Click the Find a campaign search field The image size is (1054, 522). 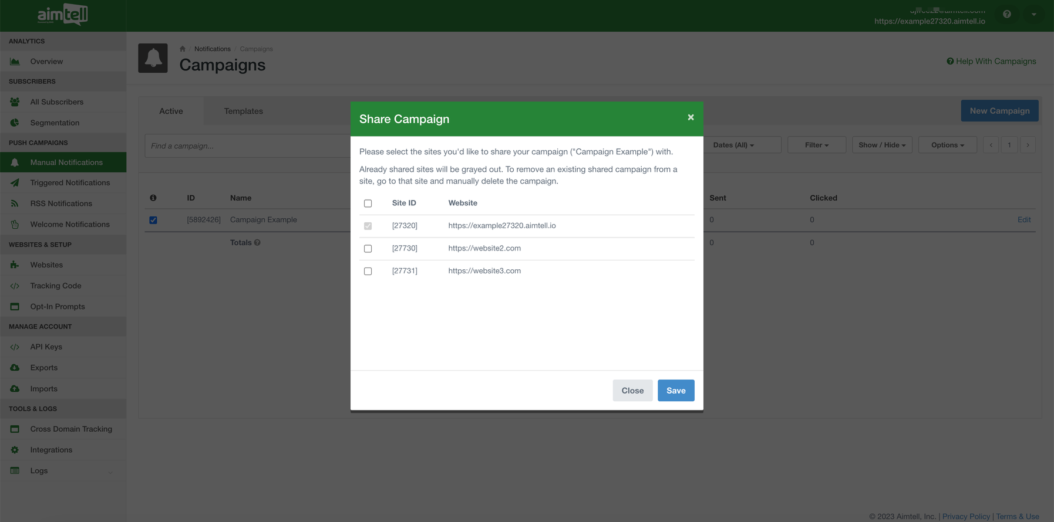pyautogui.click(x=247, y=146)
